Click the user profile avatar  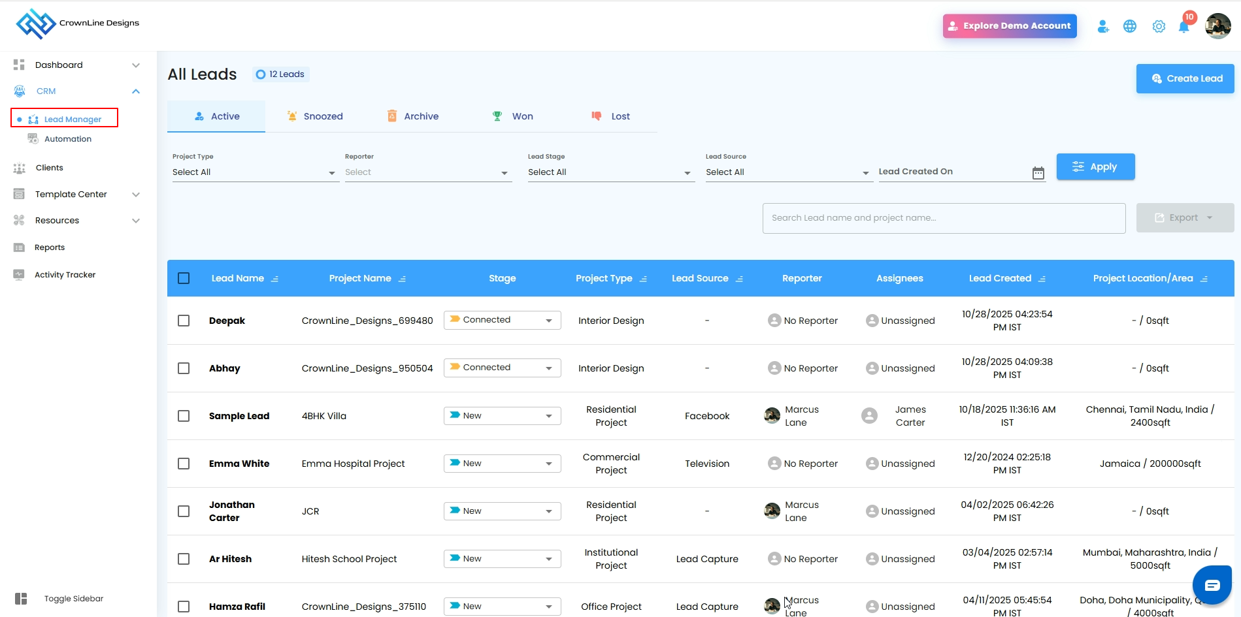pyautogui.click(x=1217, y=26)
